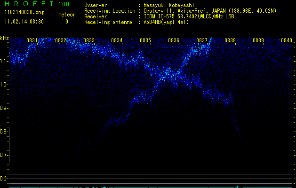Screen dimensions: 296x188
Task: Click the 1.0 frequency axis label
Action: [4, 85]
